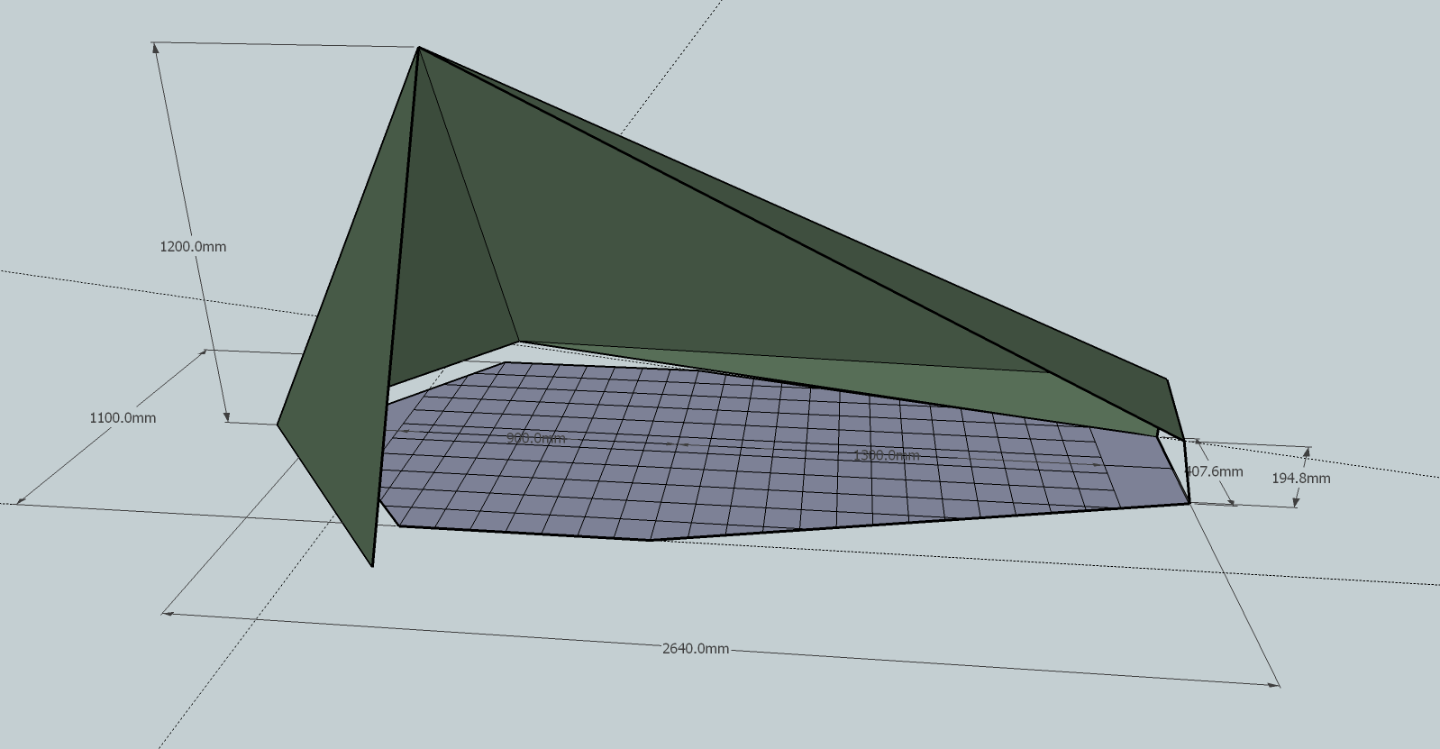Screen dimensions: 1440x749
Task: Select the 194.8mm dimension label
Action: [1300, 479]
